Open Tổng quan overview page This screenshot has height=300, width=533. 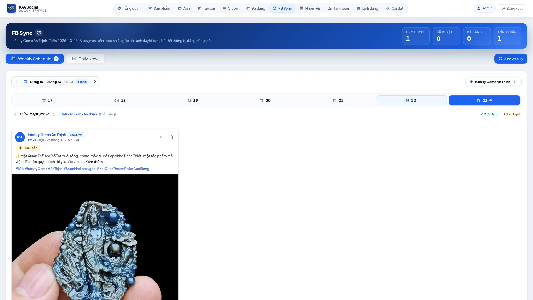[x=129, y=8]
